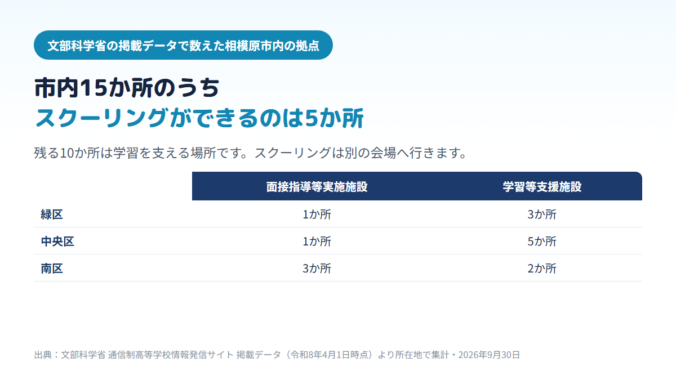Image resolution: width=676 pixels, height=380 pixels.
Task: Click 緑区's 学習等支援施設 cell showing 3か所
Action: click(542, 214)
